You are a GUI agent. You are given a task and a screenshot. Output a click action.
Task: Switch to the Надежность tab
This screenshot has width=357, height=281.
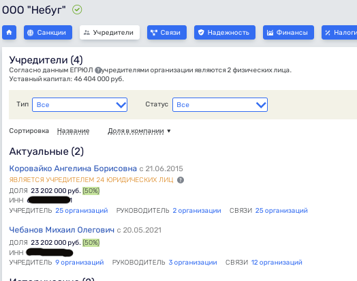(x=225, y=32)
